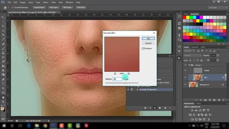Viewport: 229px width, 129px height.
Task: Toggle the Somnath_Photography action checkmark
Action: [128, 90]
